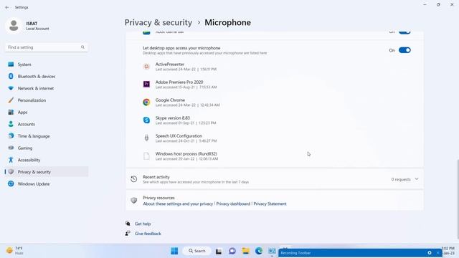
Task: Click the Speech UX Configuration microphone icon
Action: click(x=146, y=138)
